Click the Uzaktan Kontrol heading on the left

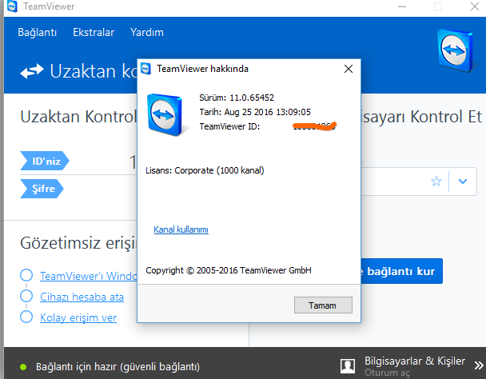click(x=78, y=117)
